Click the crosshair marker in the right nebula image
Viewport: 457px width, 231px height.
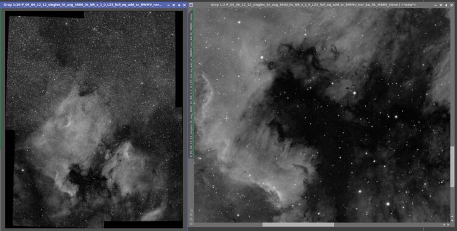coord(227,119)
